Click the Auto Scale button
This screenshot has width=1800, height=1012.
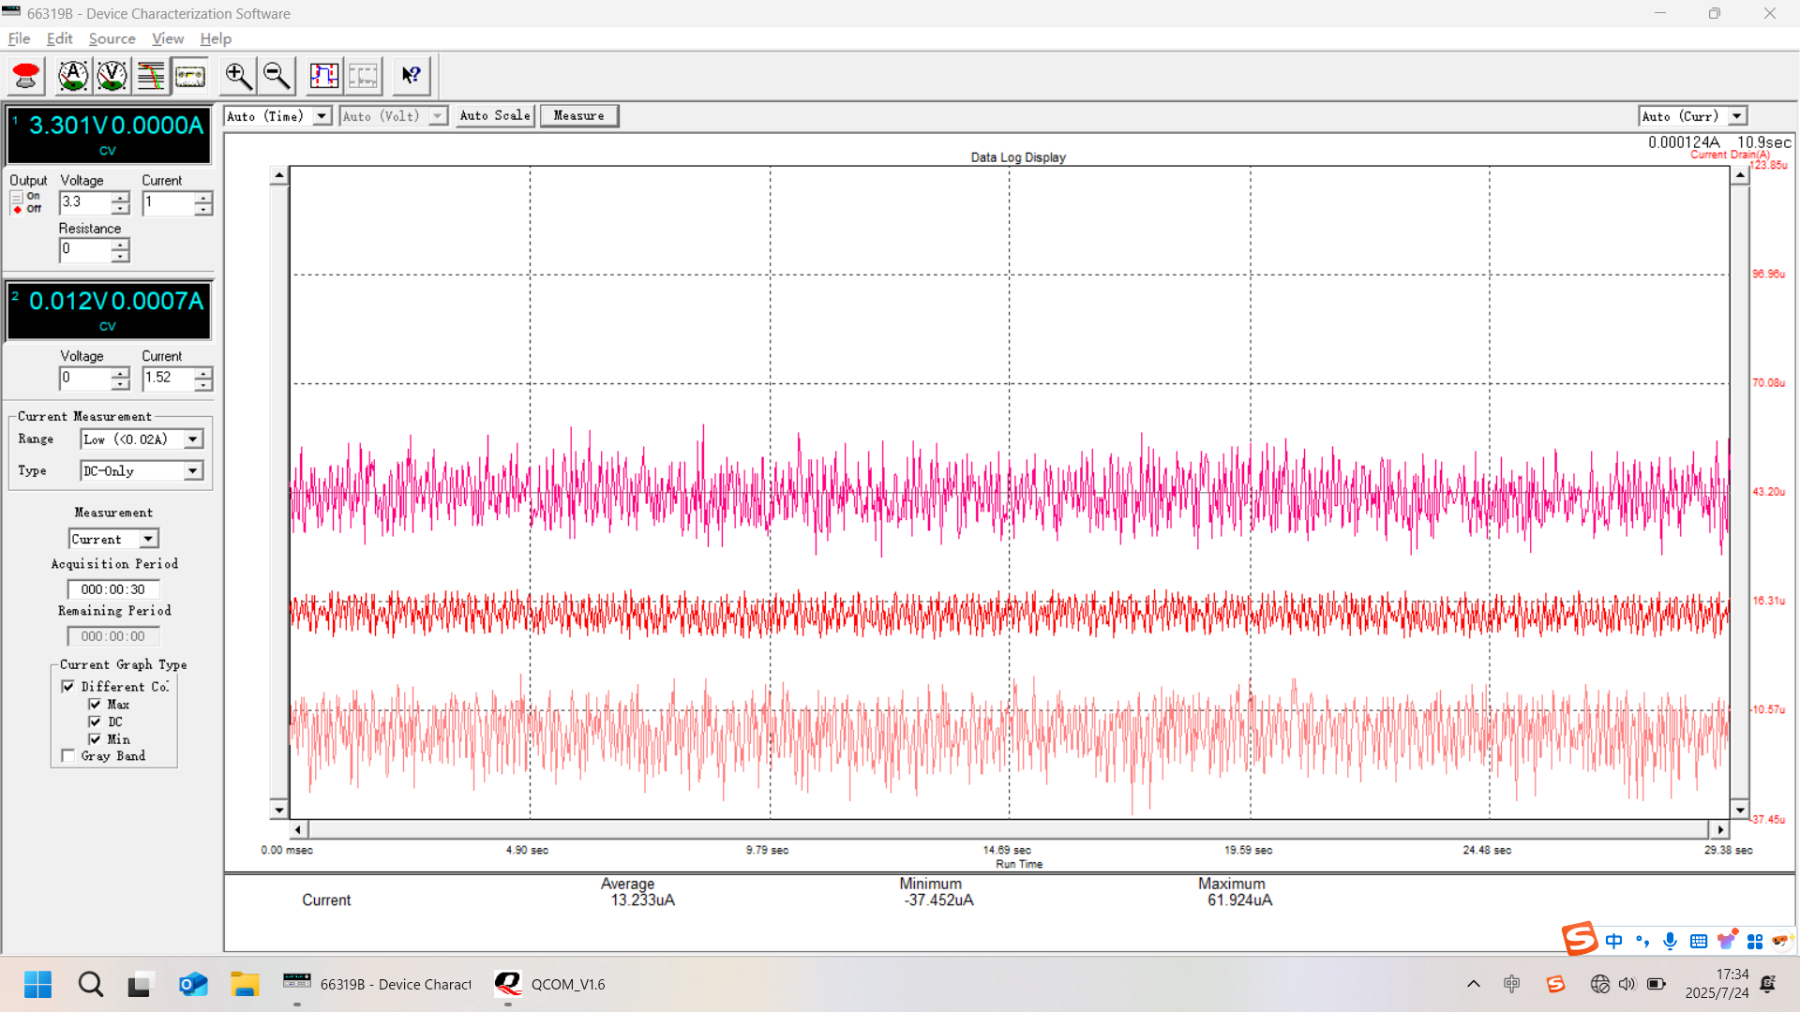[494, 115]
